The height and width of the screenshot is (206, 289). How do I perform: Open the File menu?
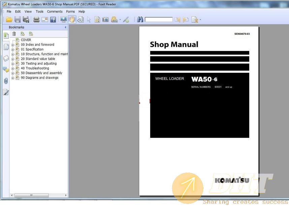[x=9, y=11]
